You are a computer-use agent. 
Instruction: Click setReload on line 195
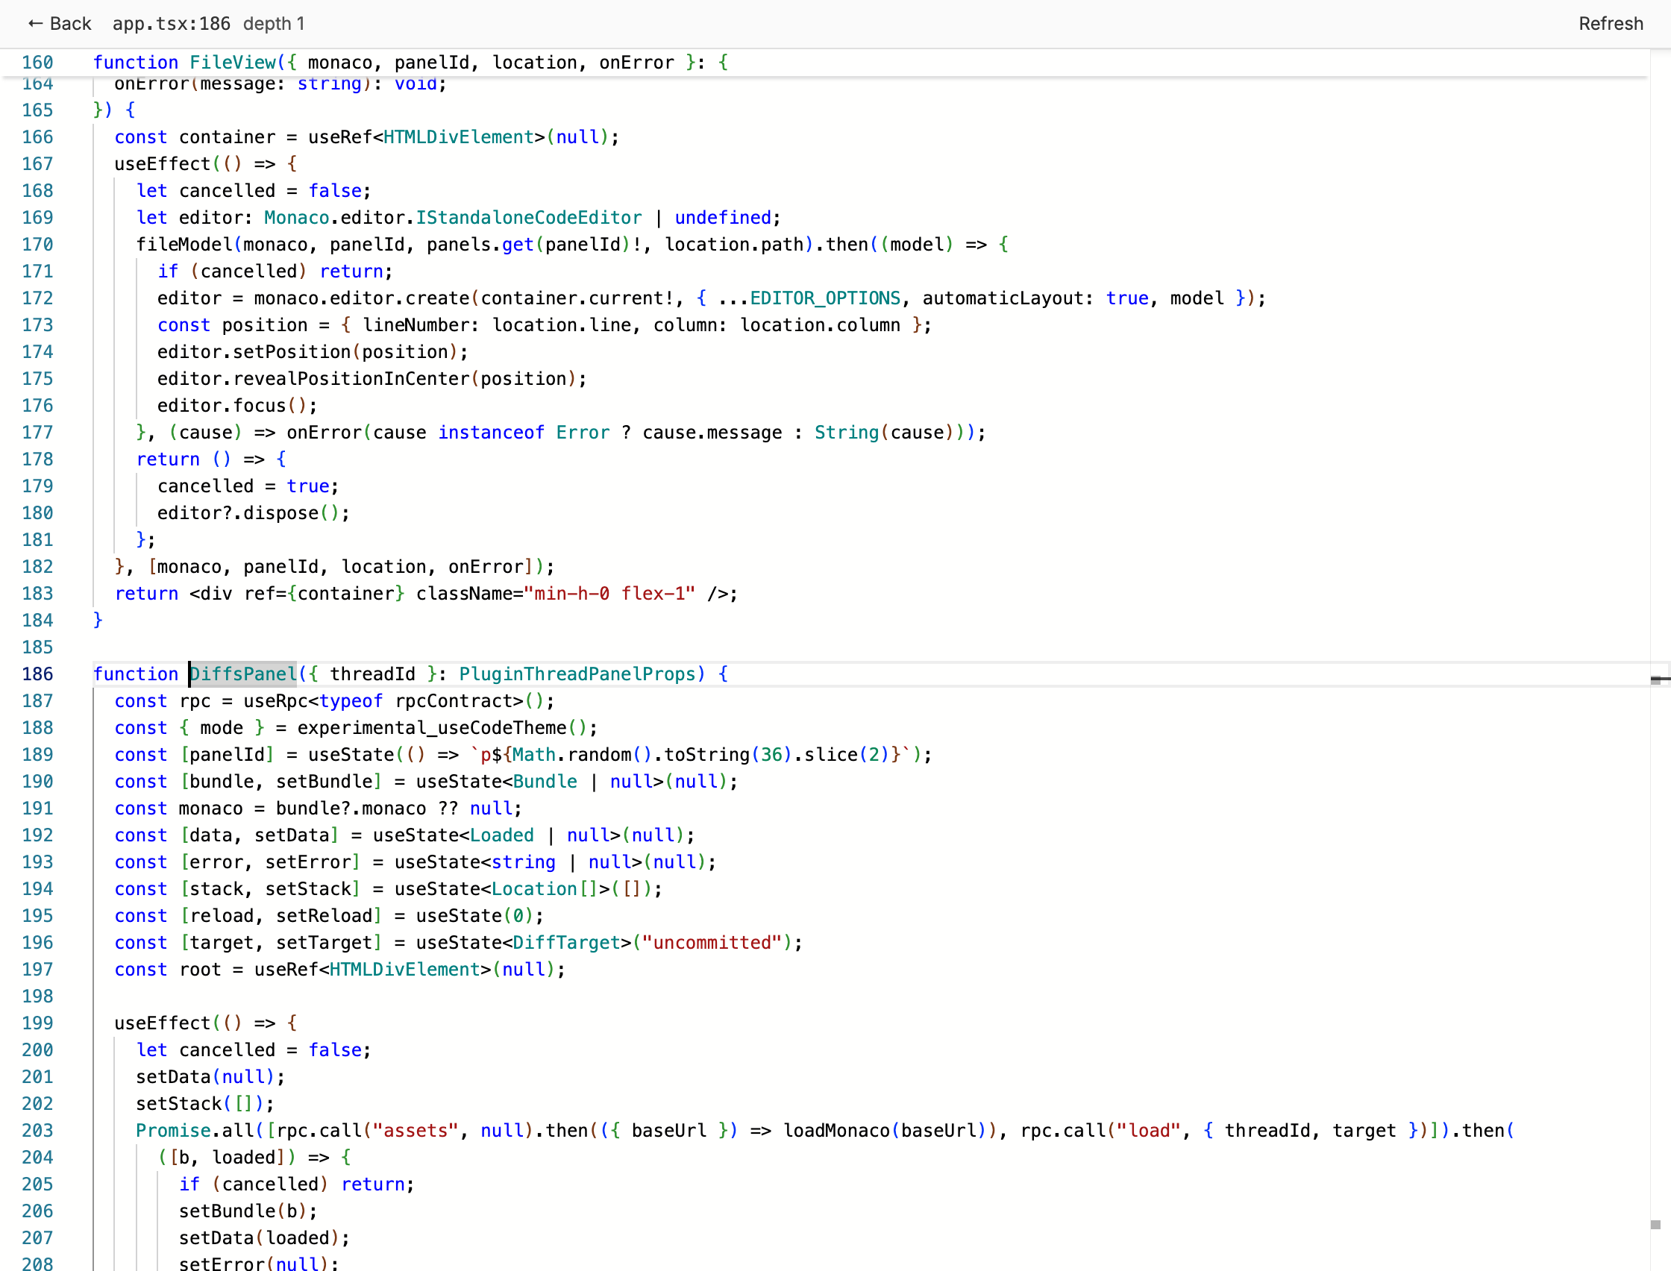point(324,916)
